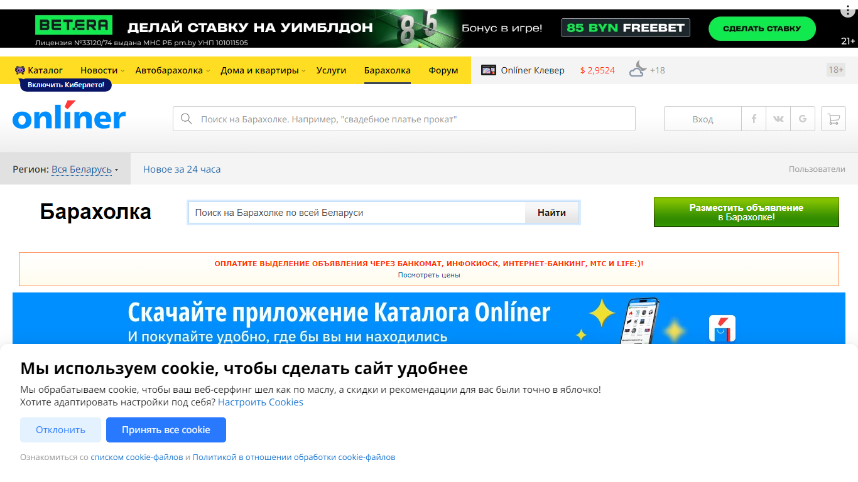
Task: Open the weather forecast icon
Action: point(638,70)
